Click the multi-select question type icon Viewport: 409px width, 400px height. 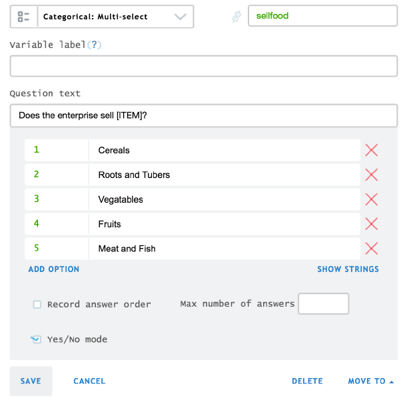(x=24, y=17)
